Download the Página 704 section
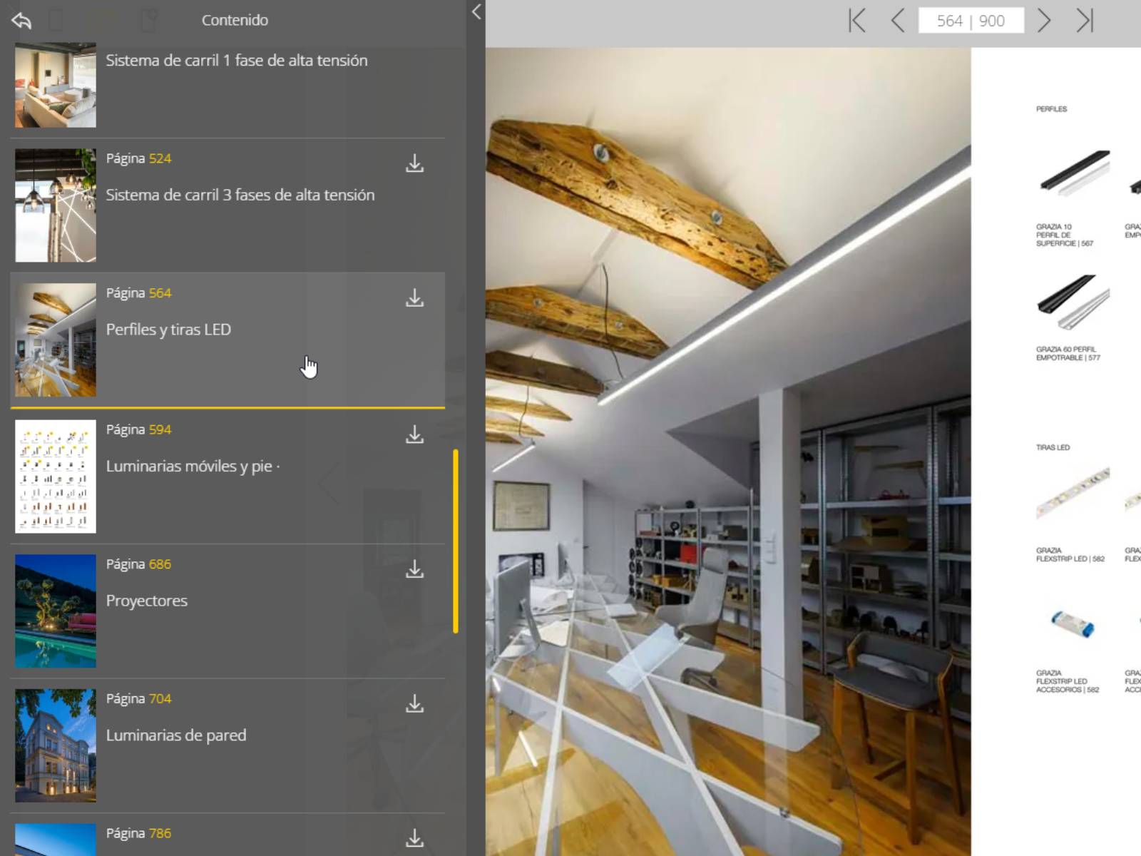The image size is (1141, 856). (x=414, y=703)
